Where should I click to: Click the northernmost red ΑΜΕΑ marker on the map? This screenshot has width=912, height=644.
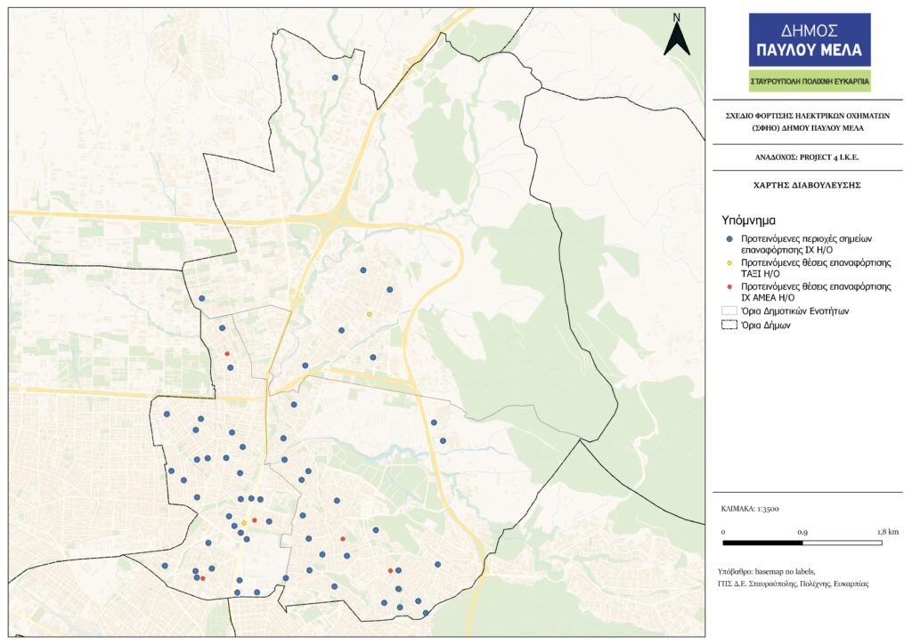point(227,354)
